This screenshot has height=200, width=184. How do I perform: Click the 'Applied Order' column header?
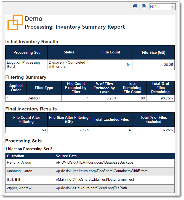coord(16,88)
